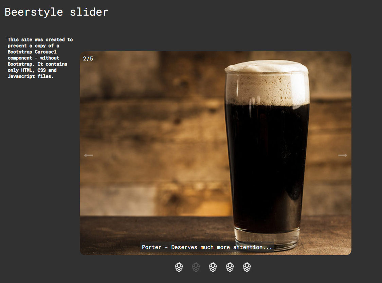Click the 2/5 slide counter

pos(88,58)
